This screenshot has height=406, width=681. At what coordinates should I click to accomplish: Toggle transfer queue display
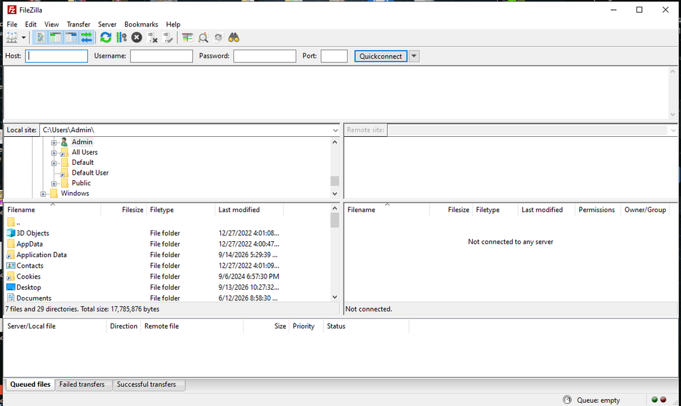point(87,38)
